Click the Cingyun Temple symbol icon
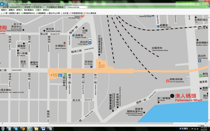 point(73,35)
